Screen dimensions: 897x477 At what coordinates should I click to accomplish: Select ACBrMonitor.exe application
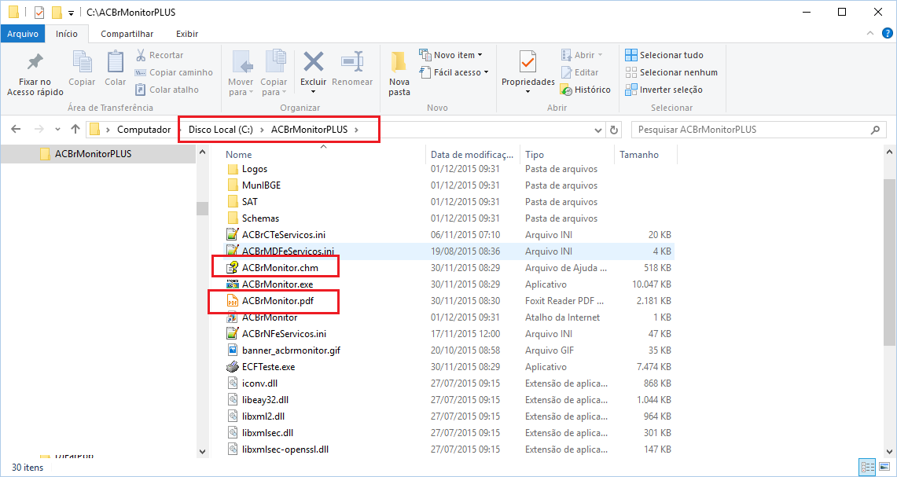[x=277, y=284]
